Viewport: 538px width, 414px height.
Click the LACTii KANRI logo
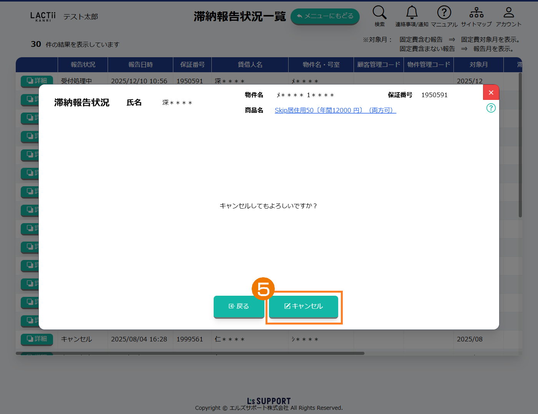[43, 17]
